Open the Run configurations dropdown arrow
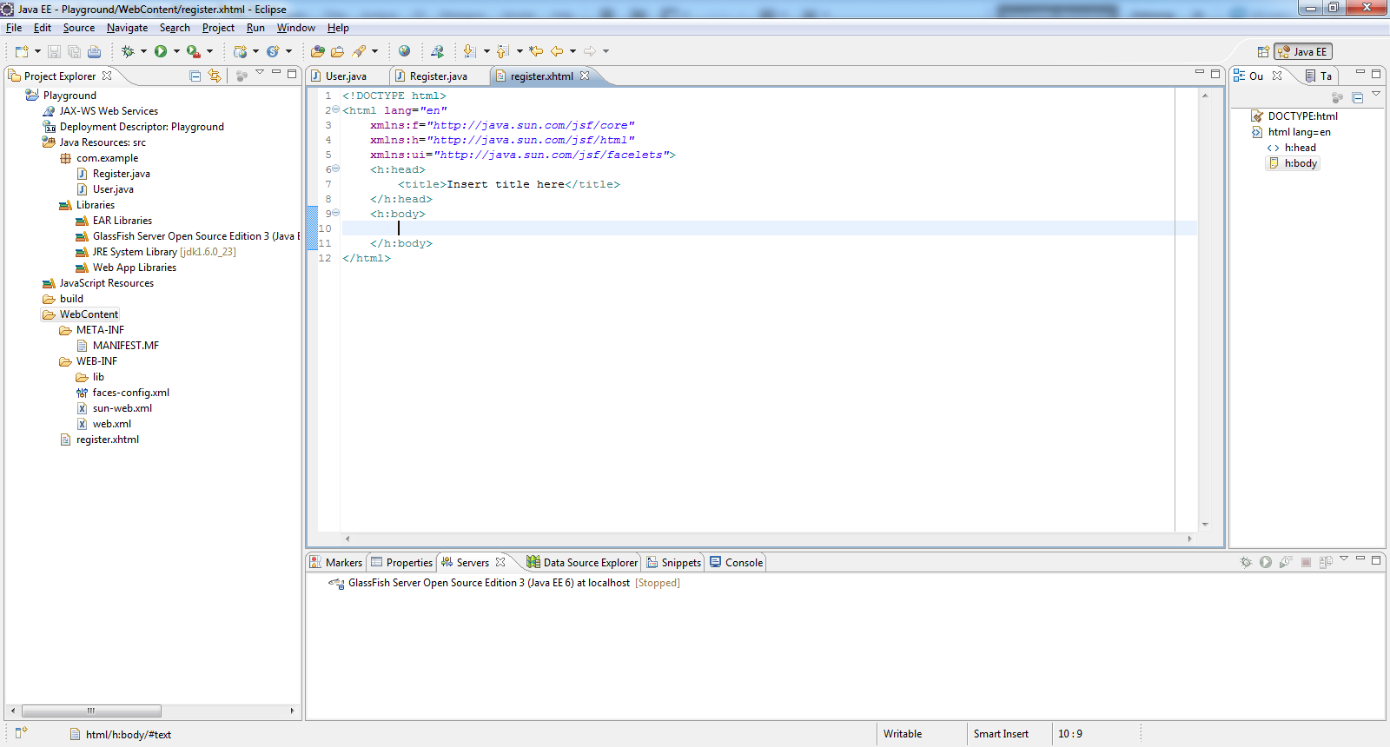The width and height of the screenshot is (1390, 747). pyautogui.click(x=176, y=51)
